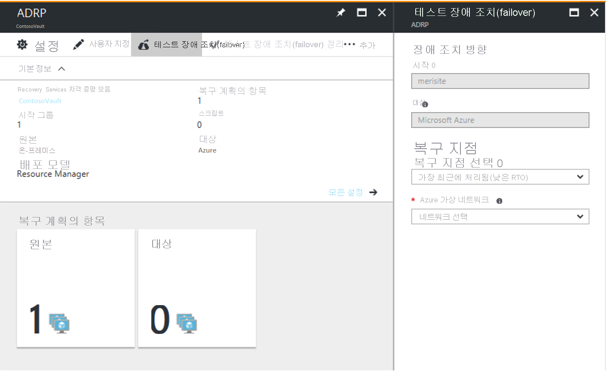Open the 네트워크 선택 dropdown
The height and width of the screenshot is (373, 607).
pyautogui.click(x=500, y=217)
